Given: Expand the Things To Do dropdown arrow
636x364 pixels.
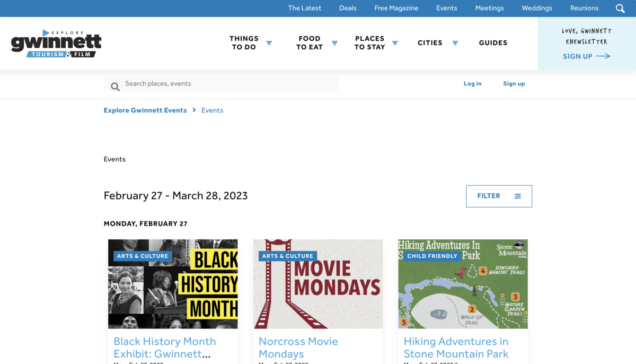Looking at the screenshot, I should (x=269, y=44).
